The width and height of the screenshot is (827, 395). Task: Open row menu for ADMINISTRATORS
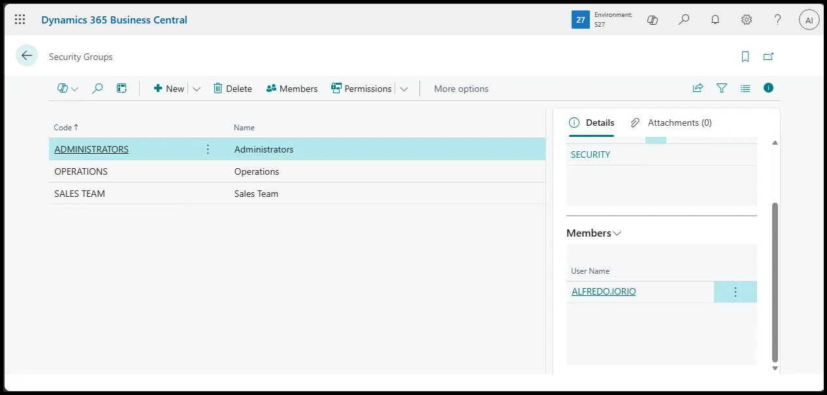pos(208,149)
